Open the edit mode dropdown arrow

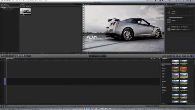[26, 56]
